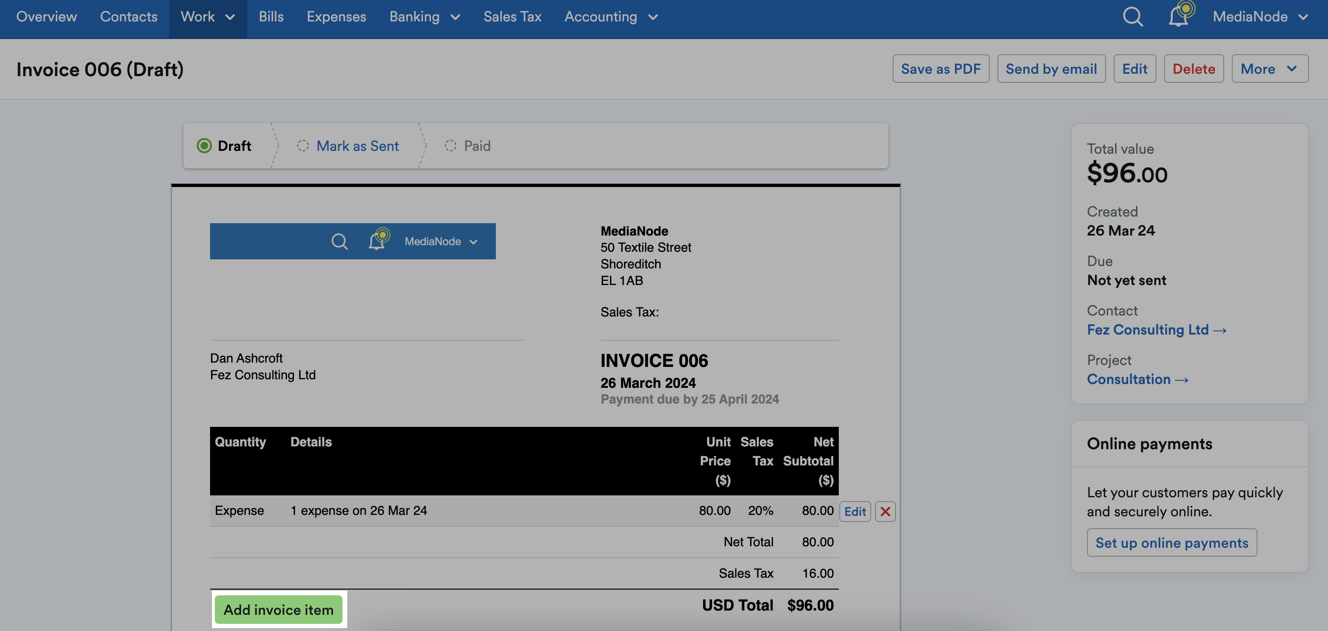Image resolution: width=1328 pixels, height=631 pixels.
Task: Navigate to Sales Tax
Action: [x=512, y=17]
